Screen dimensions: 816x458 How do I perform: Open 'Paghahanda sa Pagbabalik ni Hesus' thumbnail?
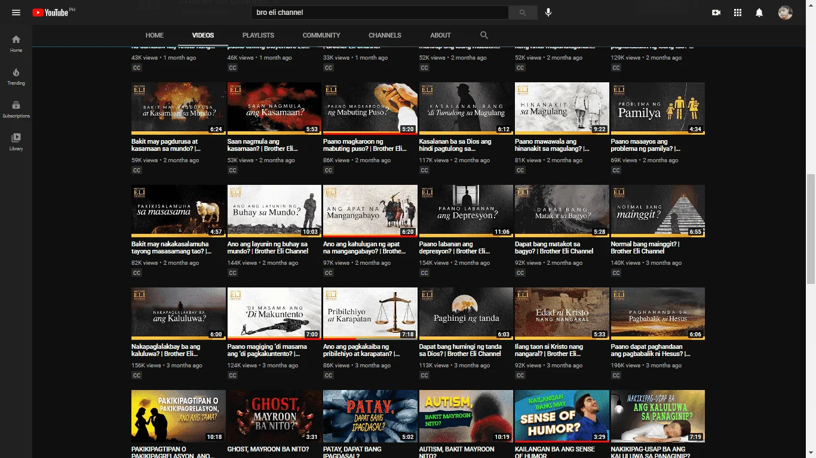tap(658, 314)
